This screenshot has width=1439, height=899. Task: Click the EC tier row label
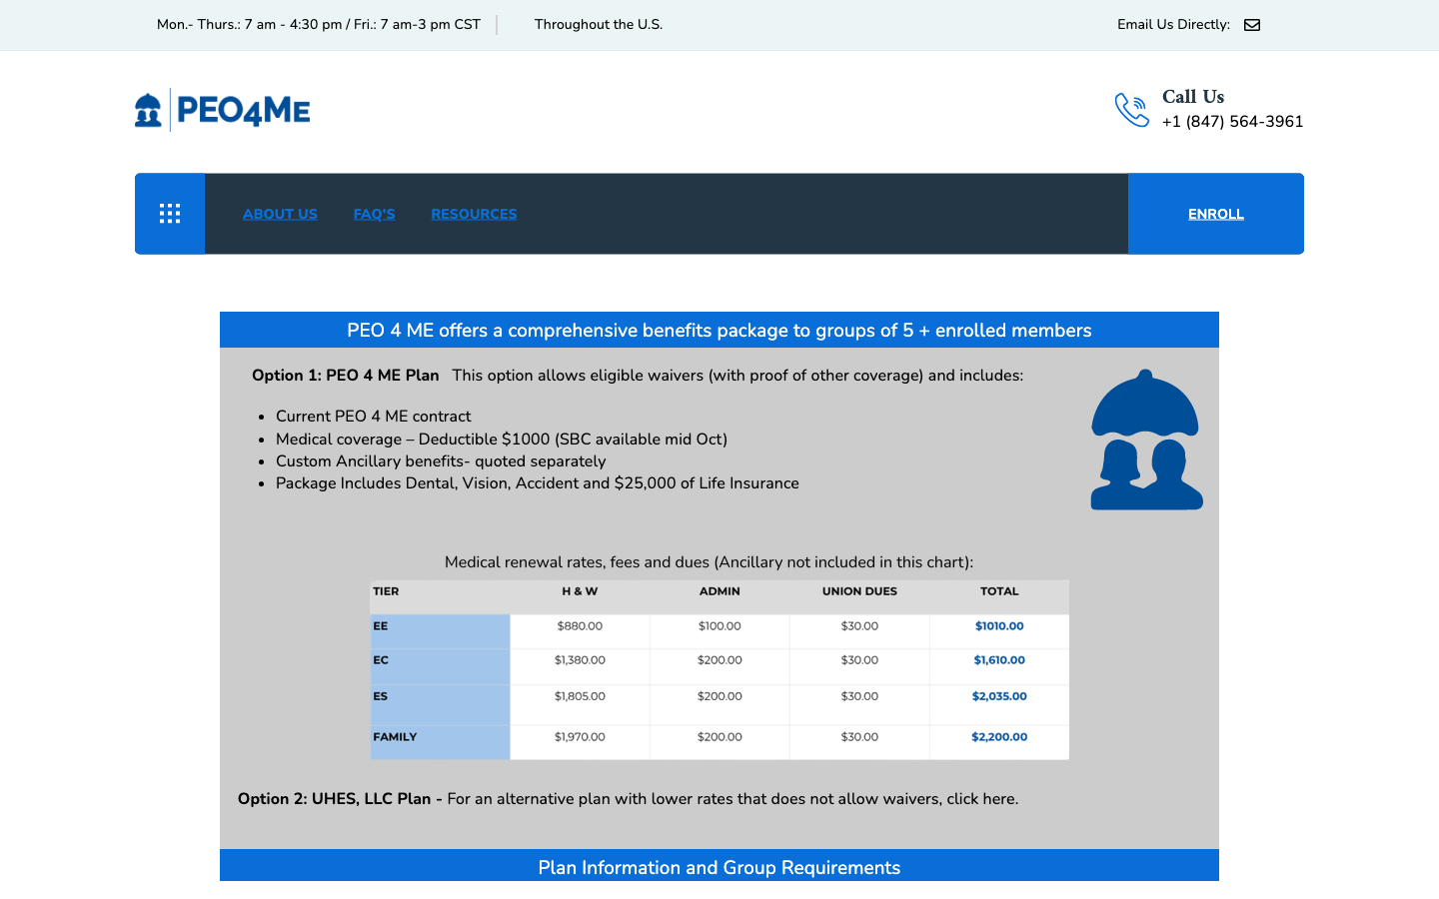381,660
